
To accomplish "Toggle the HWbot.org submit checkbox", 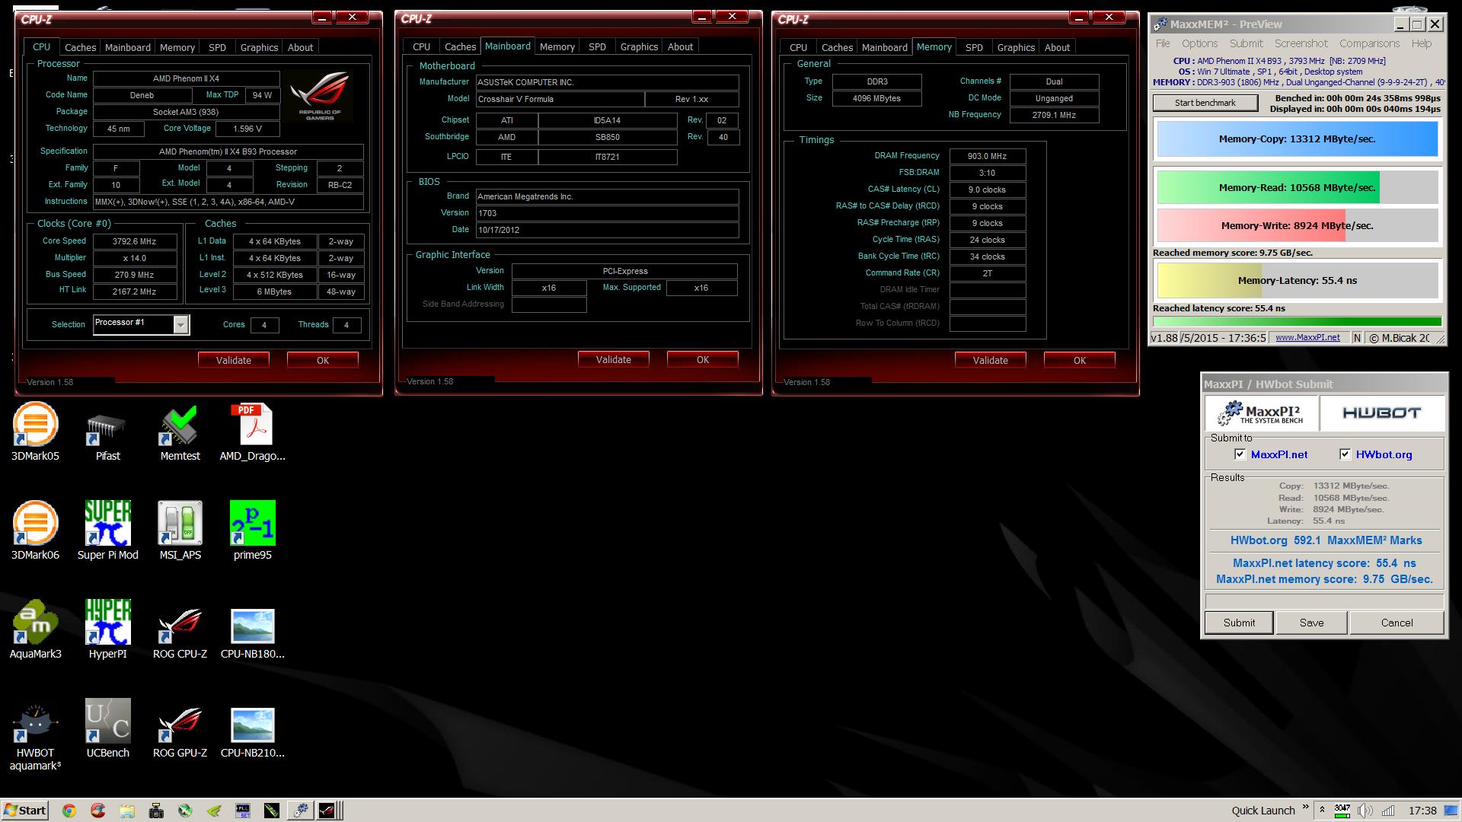I will (x=1345, y=454).
